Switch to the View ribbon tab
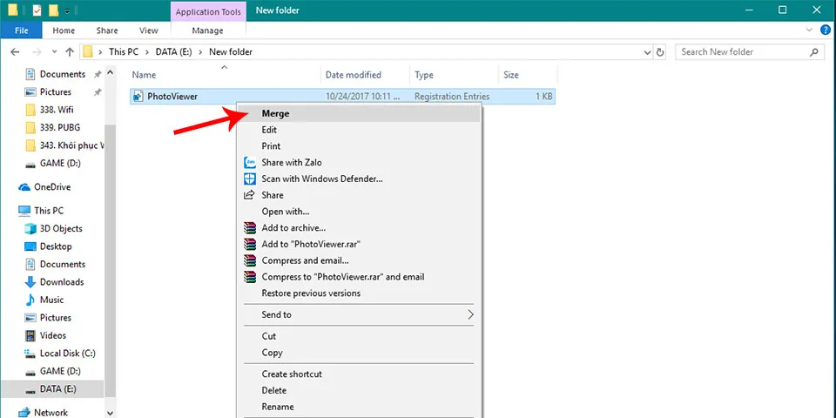Image resolution: width=836 pixels, height=418 pixels. (x=149, y=30)
